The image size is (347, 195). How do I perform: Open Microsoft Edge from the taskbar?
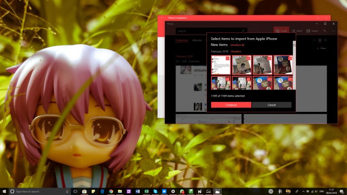[x=102, y=191]
